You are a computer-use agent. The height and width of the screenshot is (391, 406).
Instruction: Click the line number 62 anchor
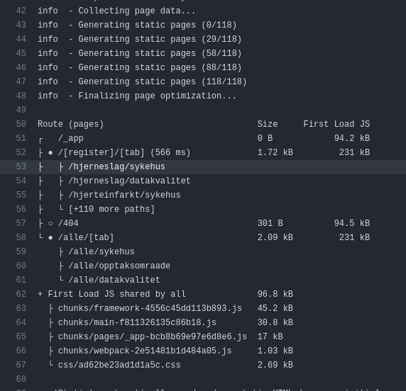(x=21, y=294)
